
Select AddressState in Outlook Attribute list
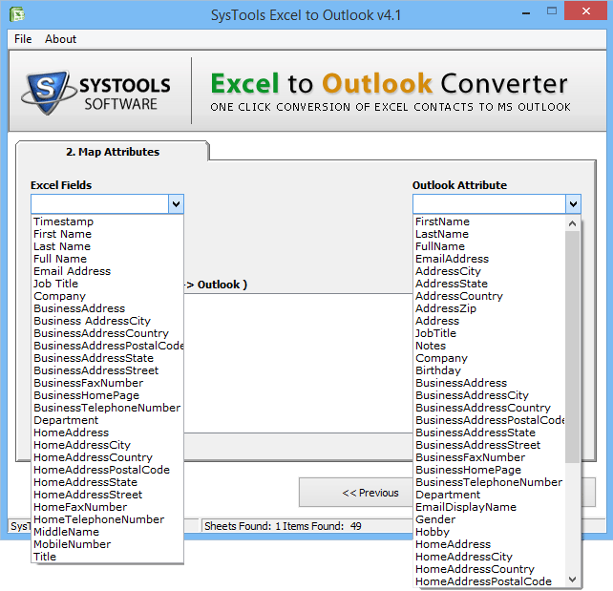(490, 284)
